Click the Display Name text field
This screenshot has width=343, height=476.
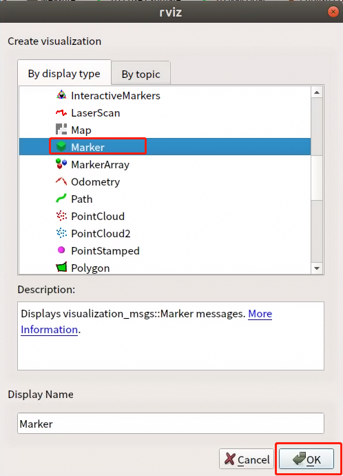171,423
